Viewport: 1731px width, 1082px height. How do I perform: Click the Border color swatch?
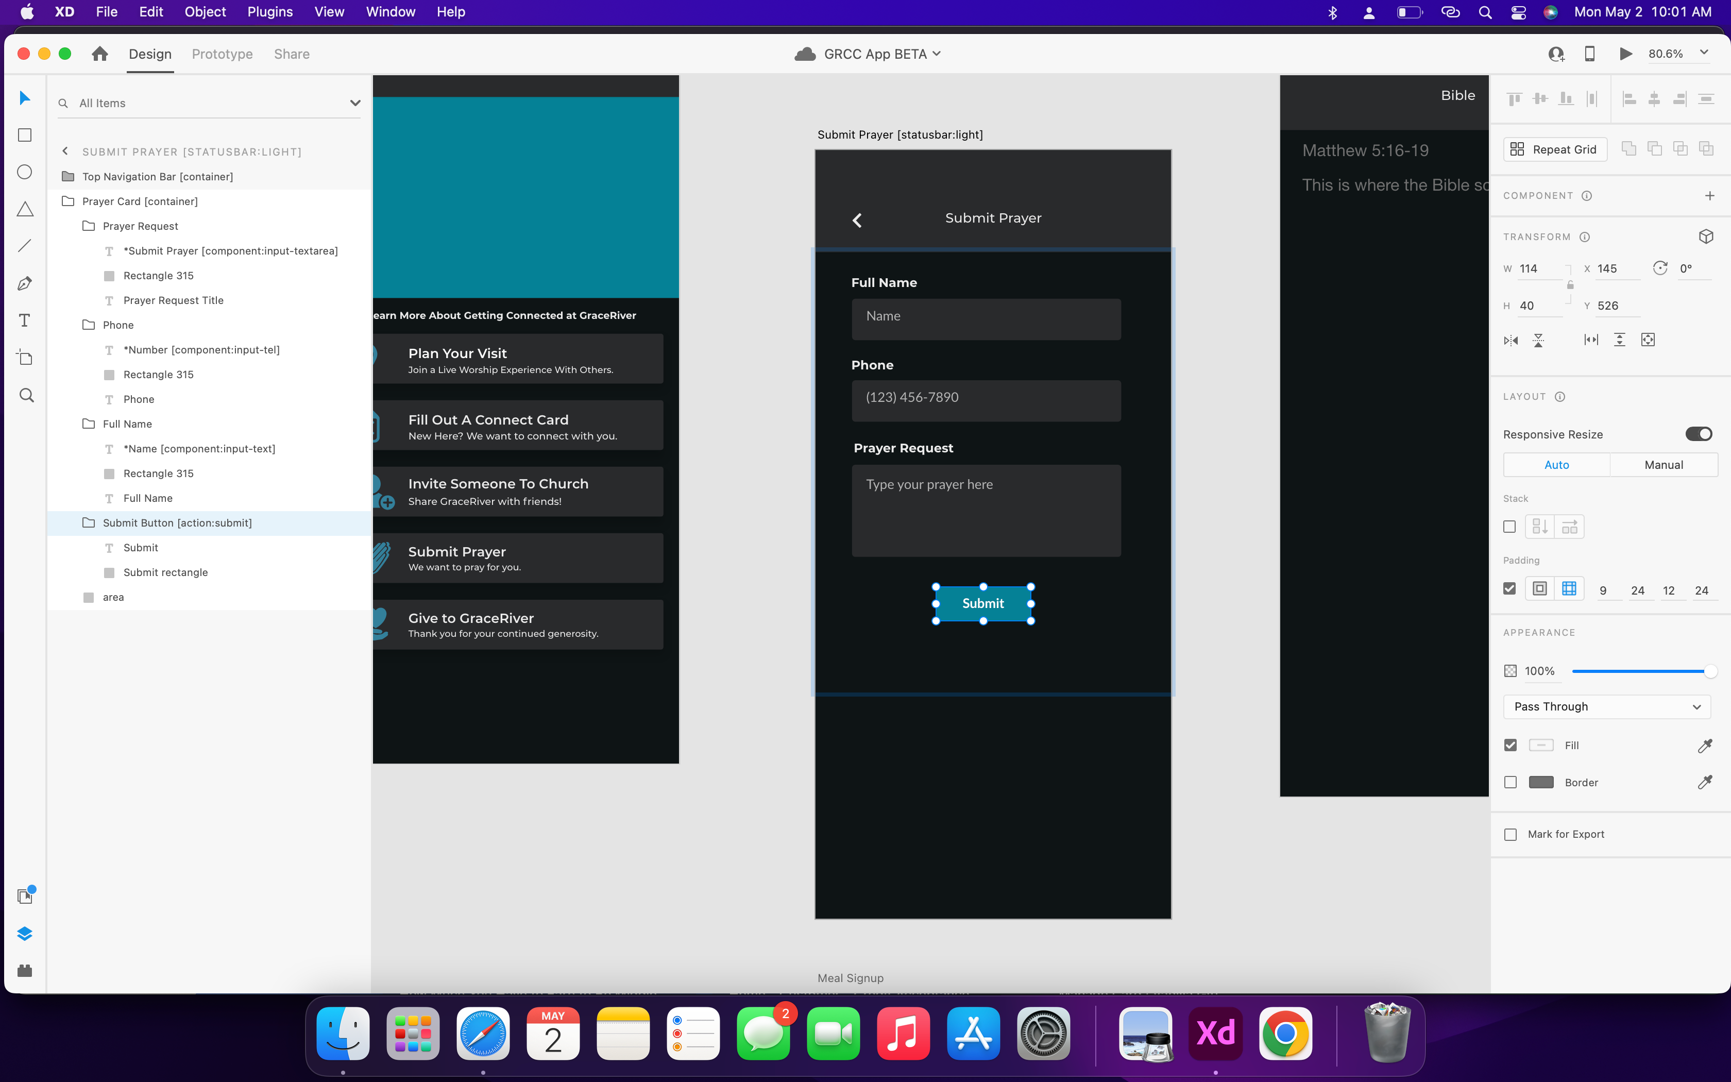click(1541, 782)
